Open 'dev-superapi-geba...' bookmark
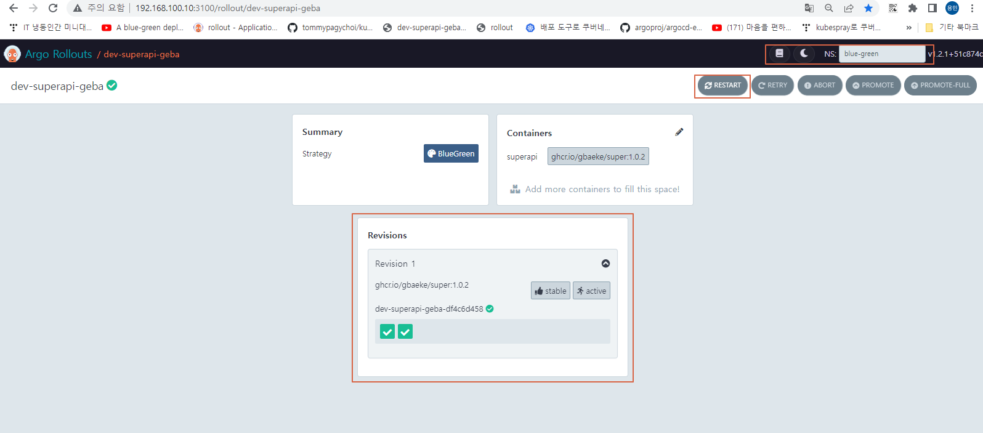The width and height of the screenshot is (983, 433). click(424, 28)
